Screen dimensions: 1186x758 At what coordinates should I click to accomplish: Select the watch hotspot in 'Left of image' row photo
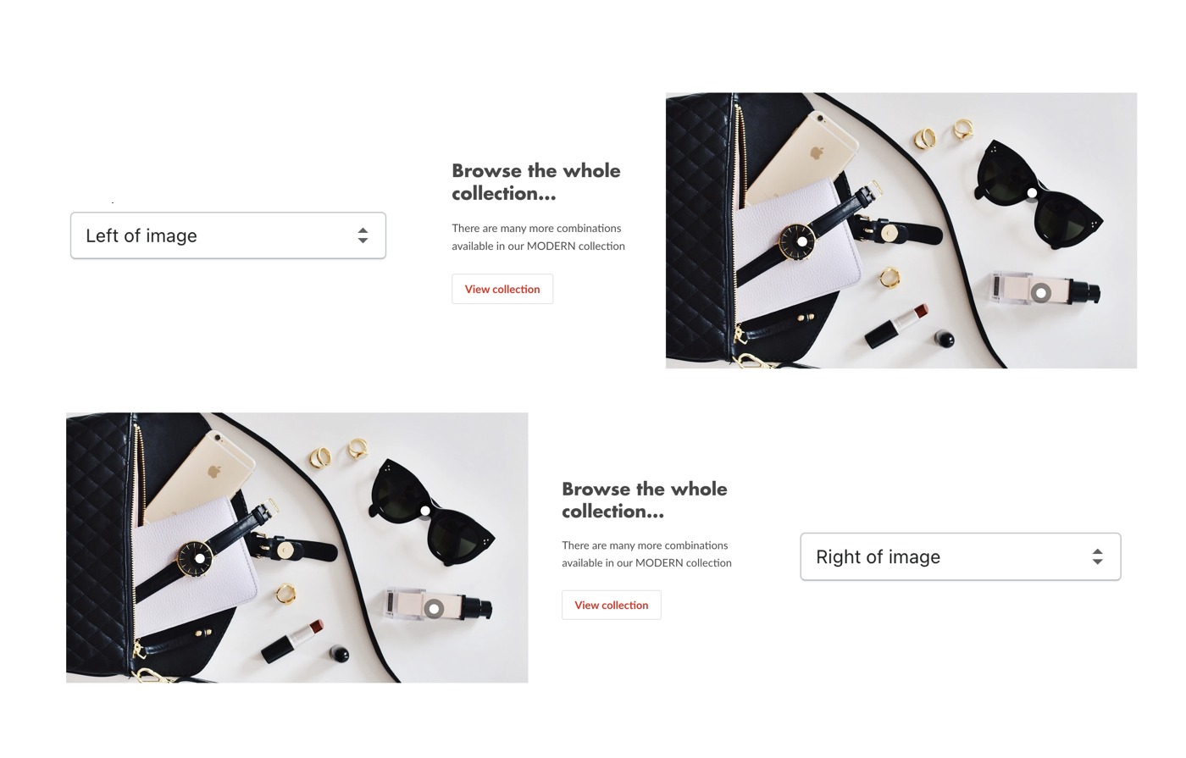point(802,241)
